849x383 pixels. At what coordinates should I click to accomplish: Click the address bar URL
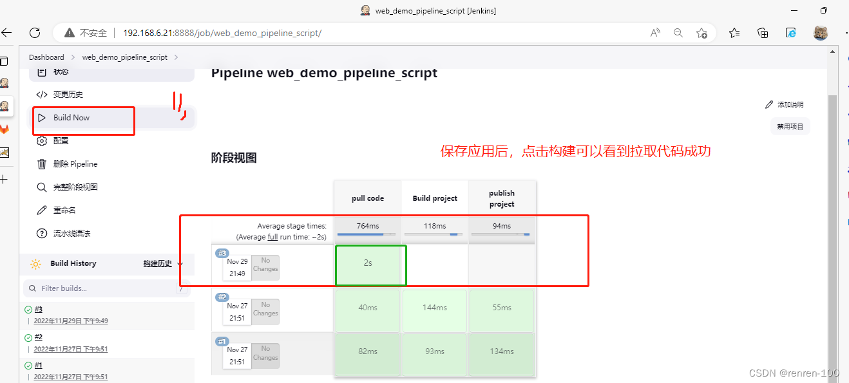click(222, 33)
